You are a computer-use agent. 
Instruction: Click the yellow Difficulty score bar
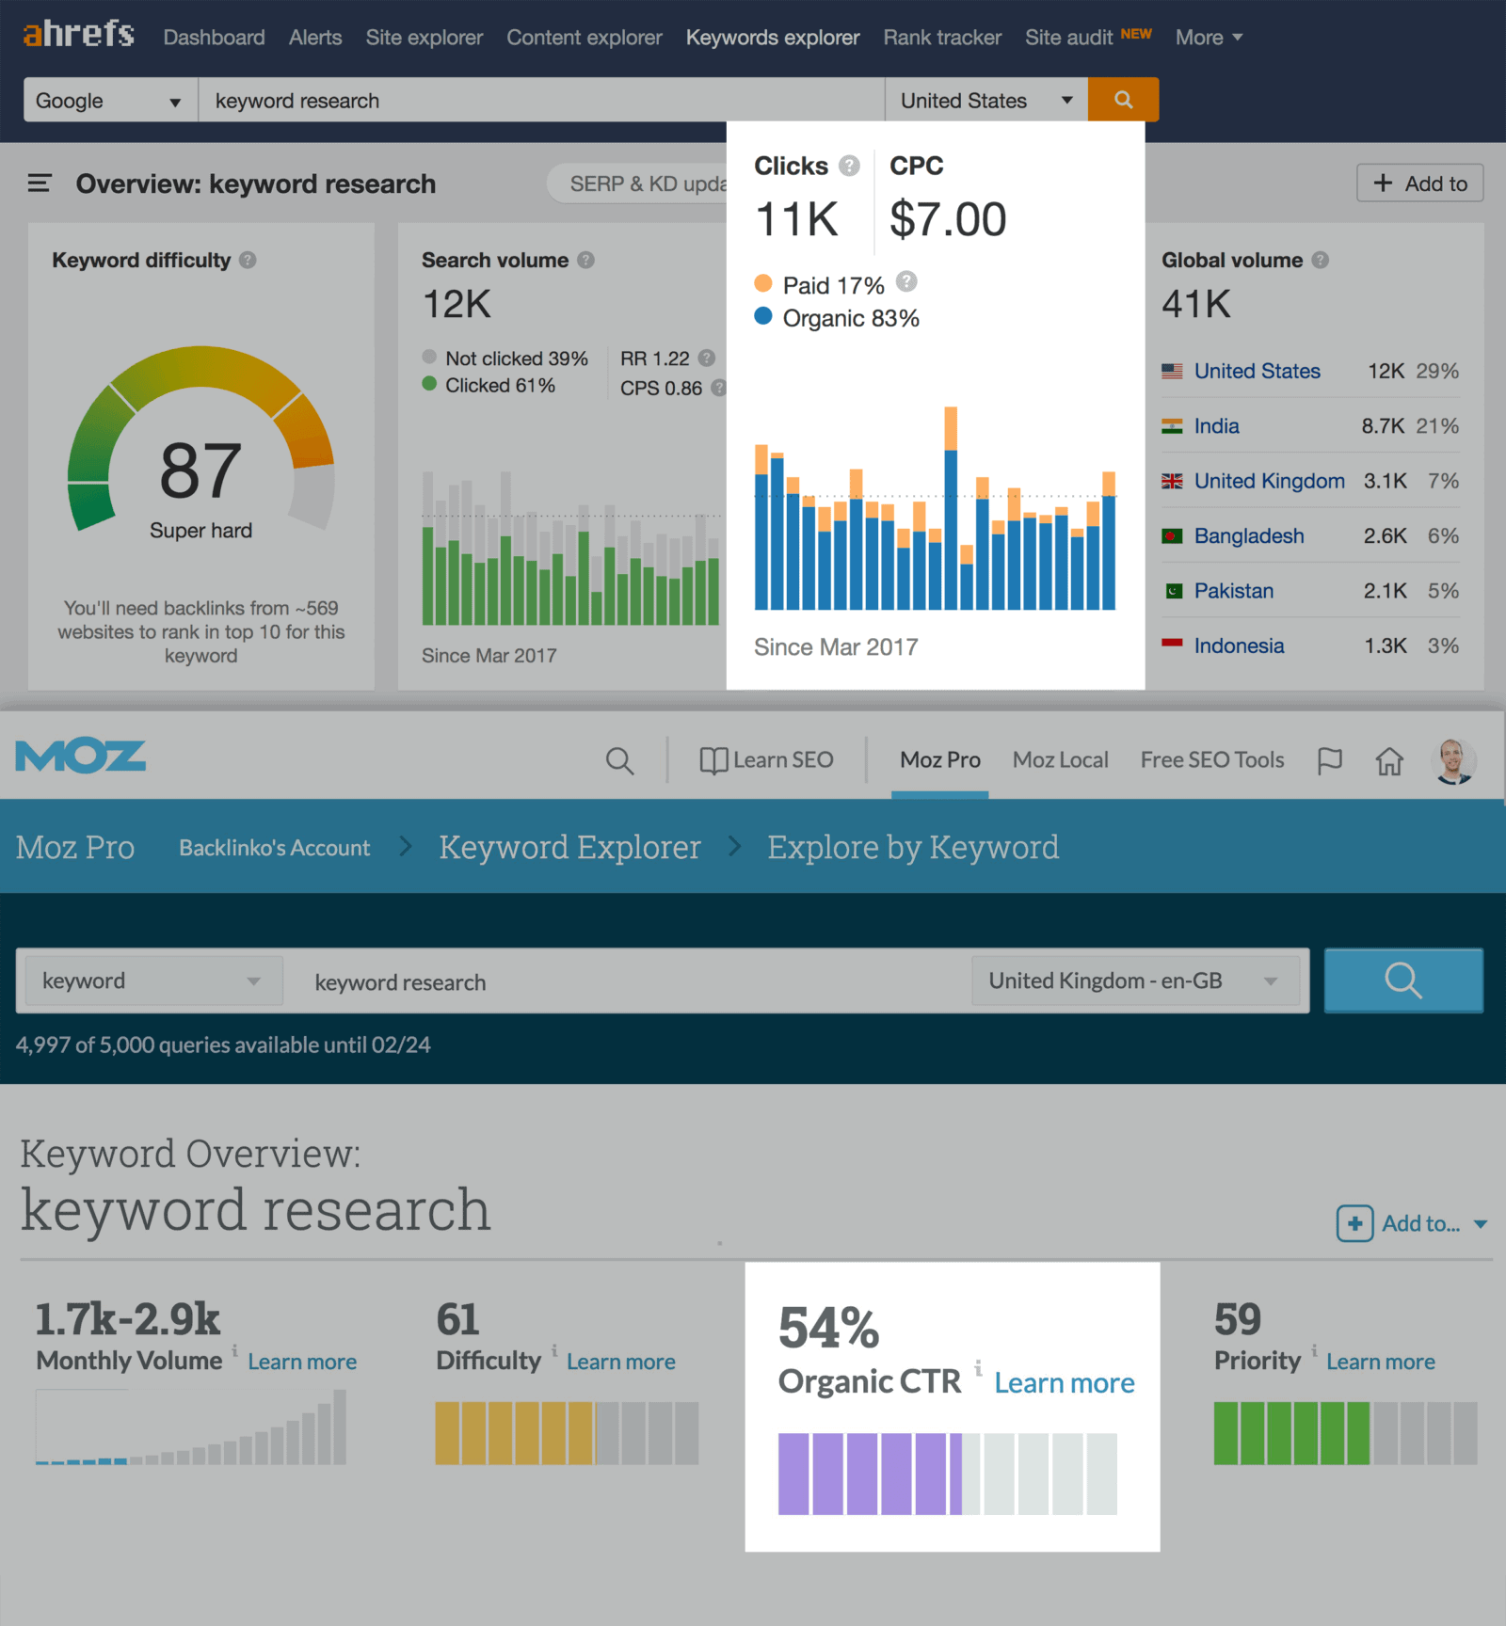567,1433
